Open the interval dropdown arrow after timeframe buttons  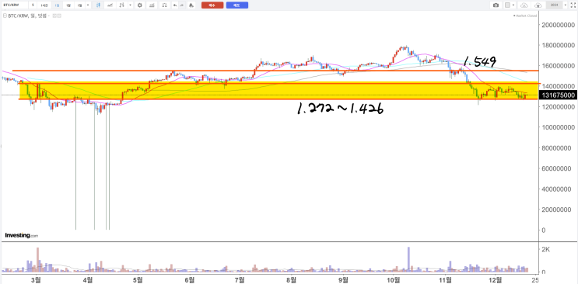click(x=88, y=5)
